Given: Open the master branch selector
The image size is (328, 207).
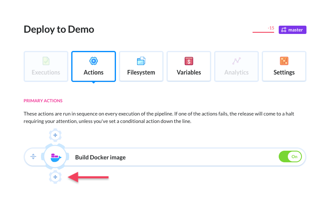Looking at the screenshot, I should pyautogui.click(x=292, y=30).
